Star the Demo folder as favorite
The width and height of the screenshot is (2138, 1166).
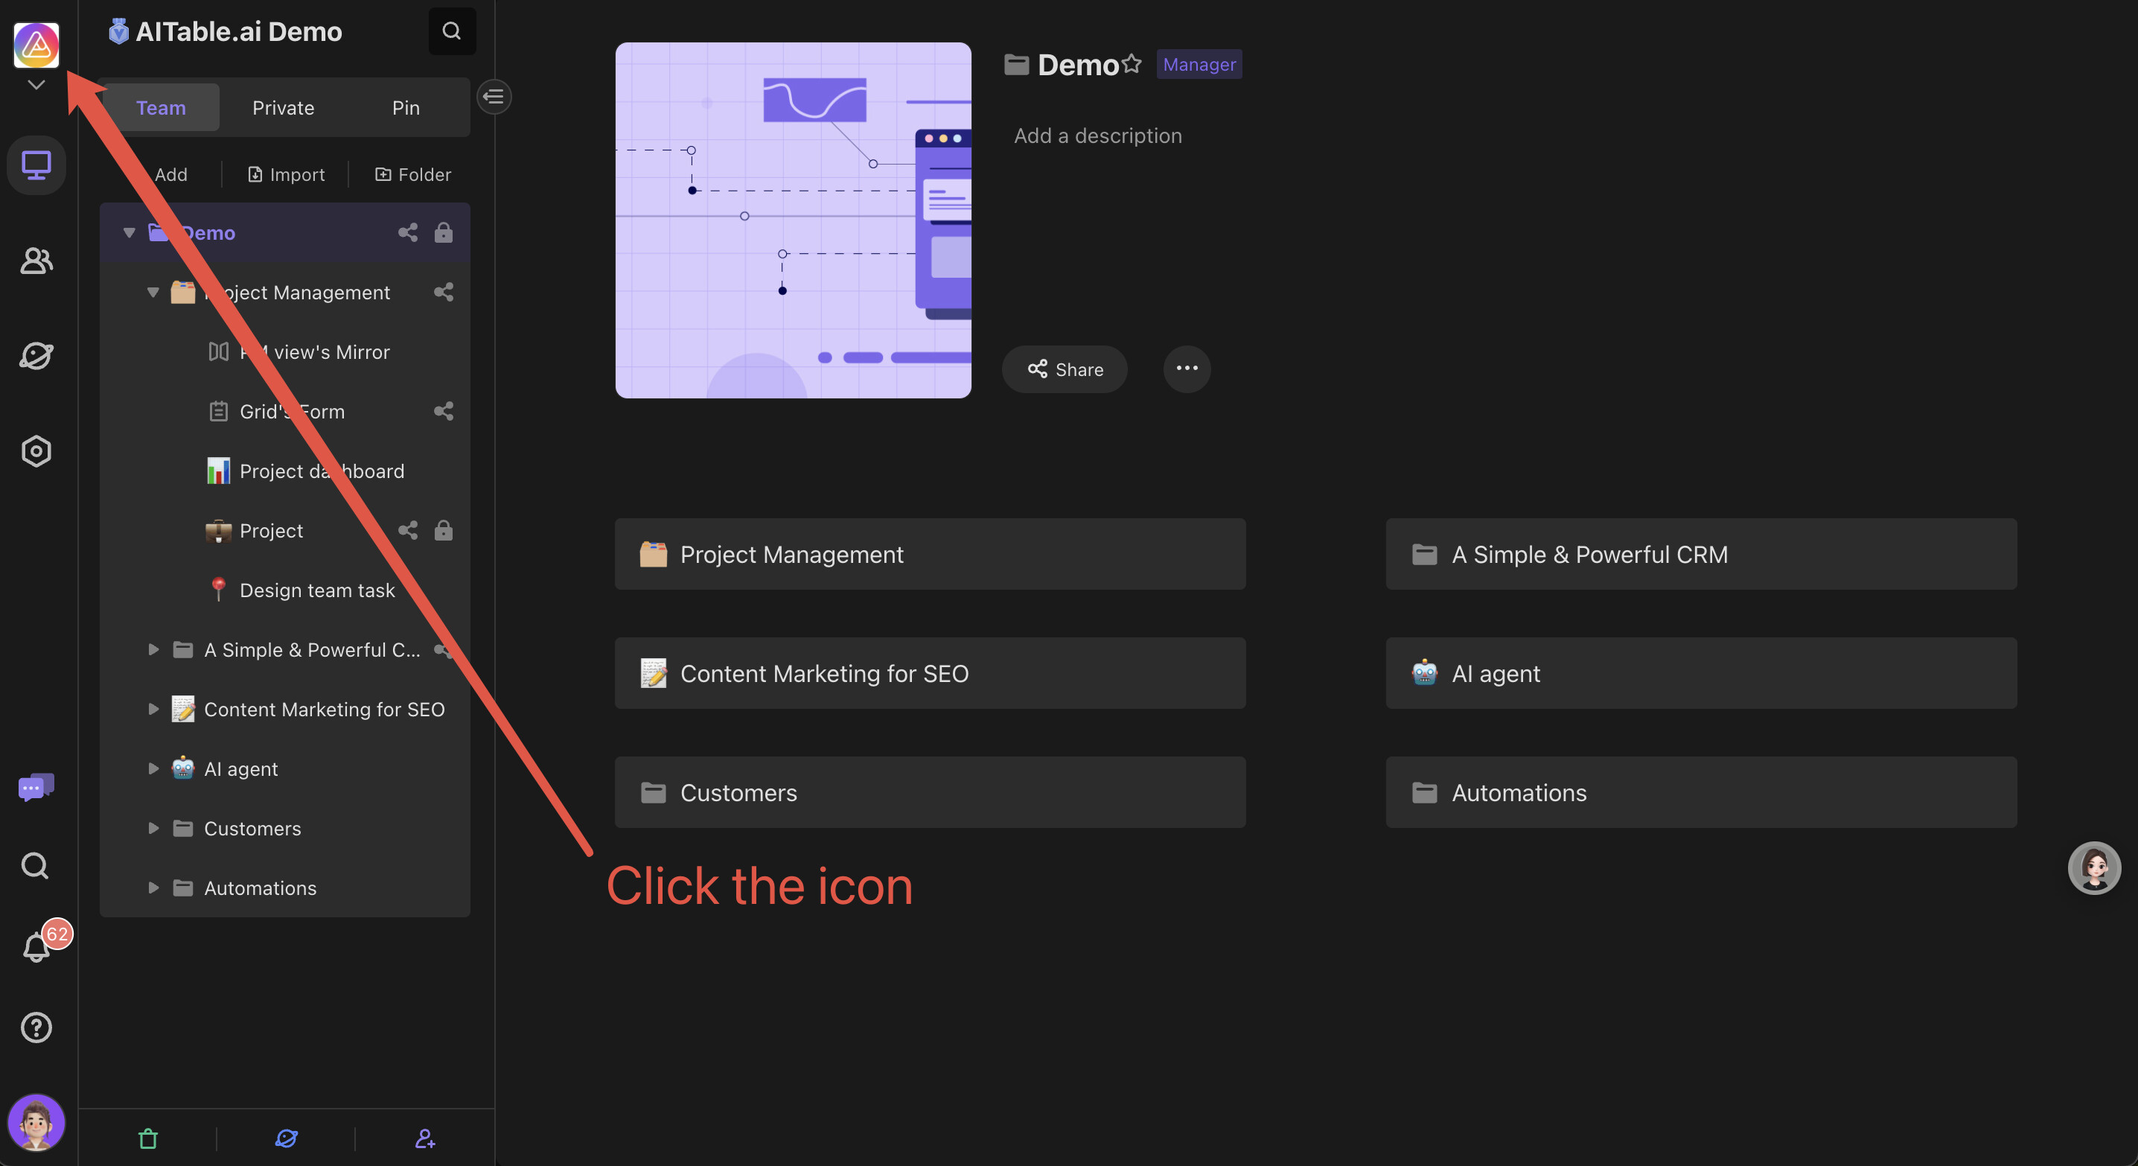pos(1132,64)
